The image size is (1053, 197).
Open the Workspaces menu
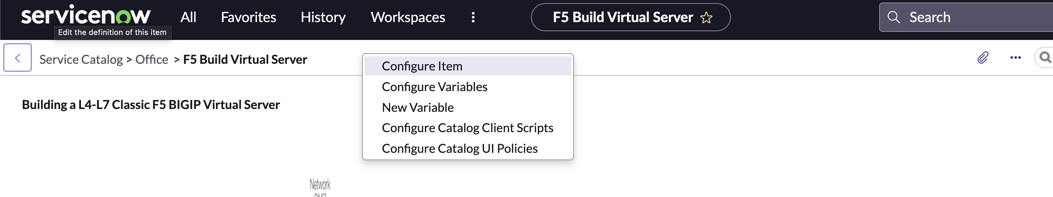pos(408,17)
